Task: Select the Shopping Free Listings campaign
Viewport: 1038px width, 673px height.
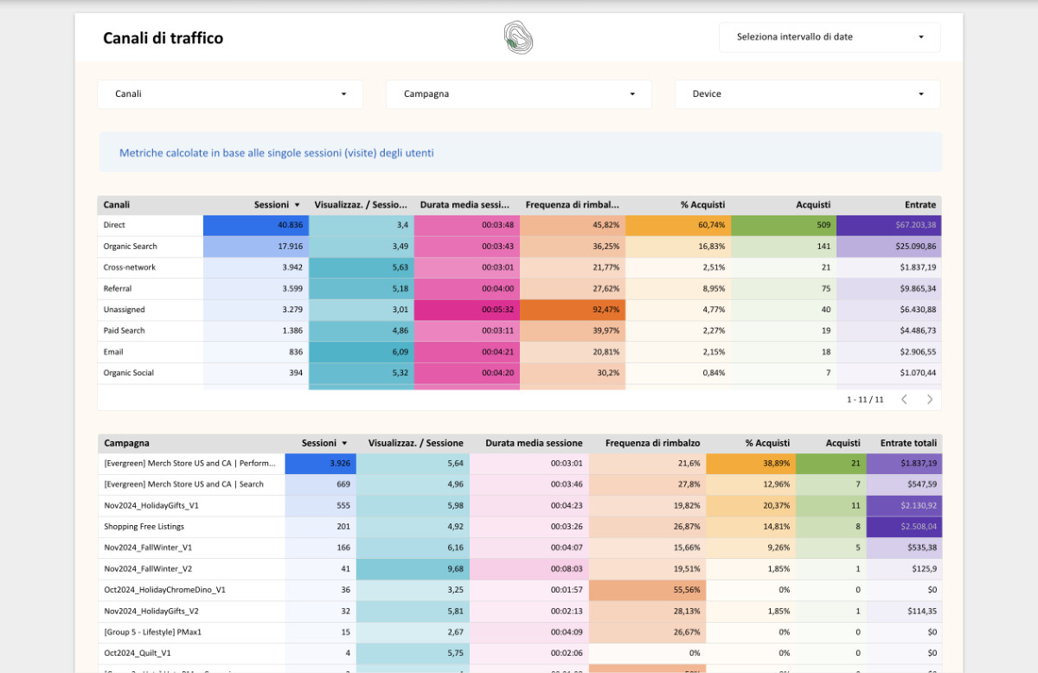Action: point(144,527)
